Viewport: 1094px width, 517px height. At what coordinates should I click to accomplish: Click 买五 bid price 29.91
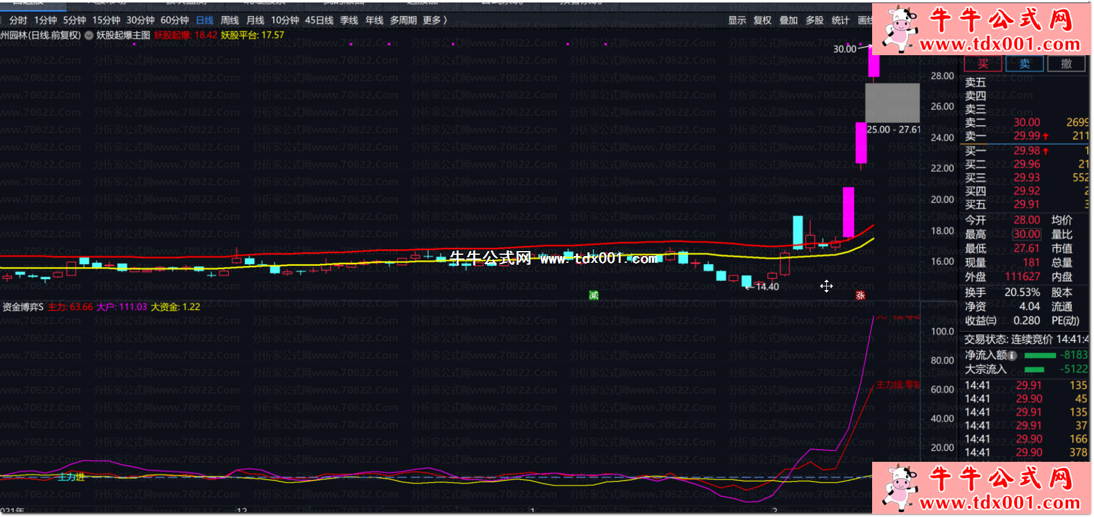[1026, 204]
